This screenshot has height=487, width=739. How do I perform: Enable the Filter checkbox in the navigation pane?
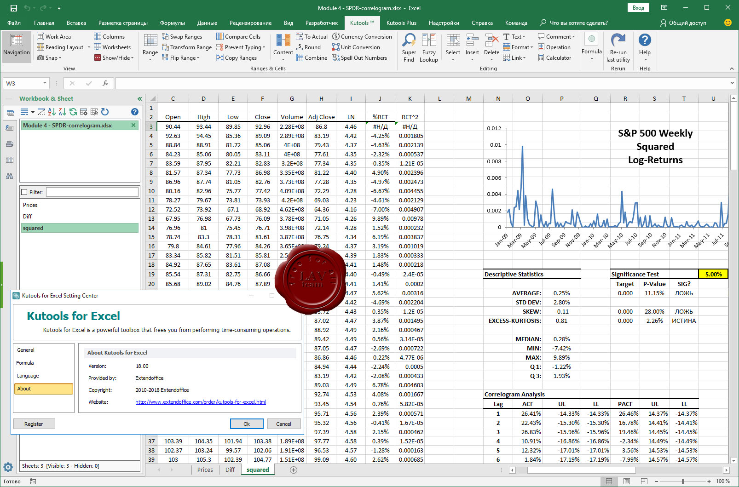[x=24, y=192]
